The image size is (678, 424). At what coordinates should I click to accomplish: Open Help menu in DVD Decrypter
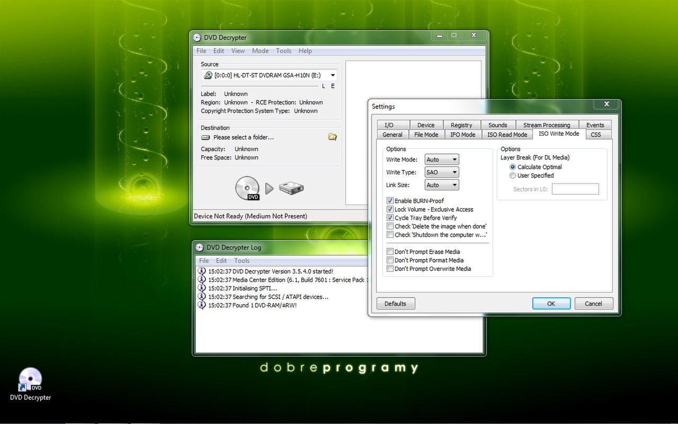pyautogui.click(x=305, y=51)
